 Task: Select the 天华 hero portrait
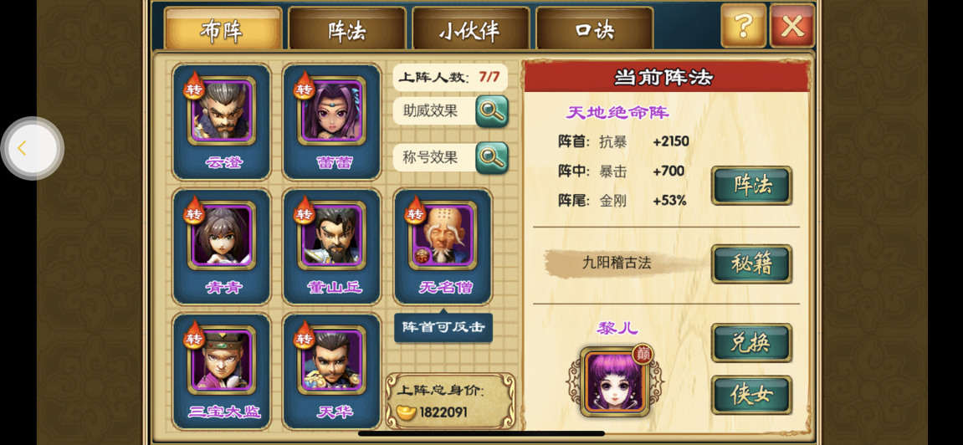coord(331,361)
